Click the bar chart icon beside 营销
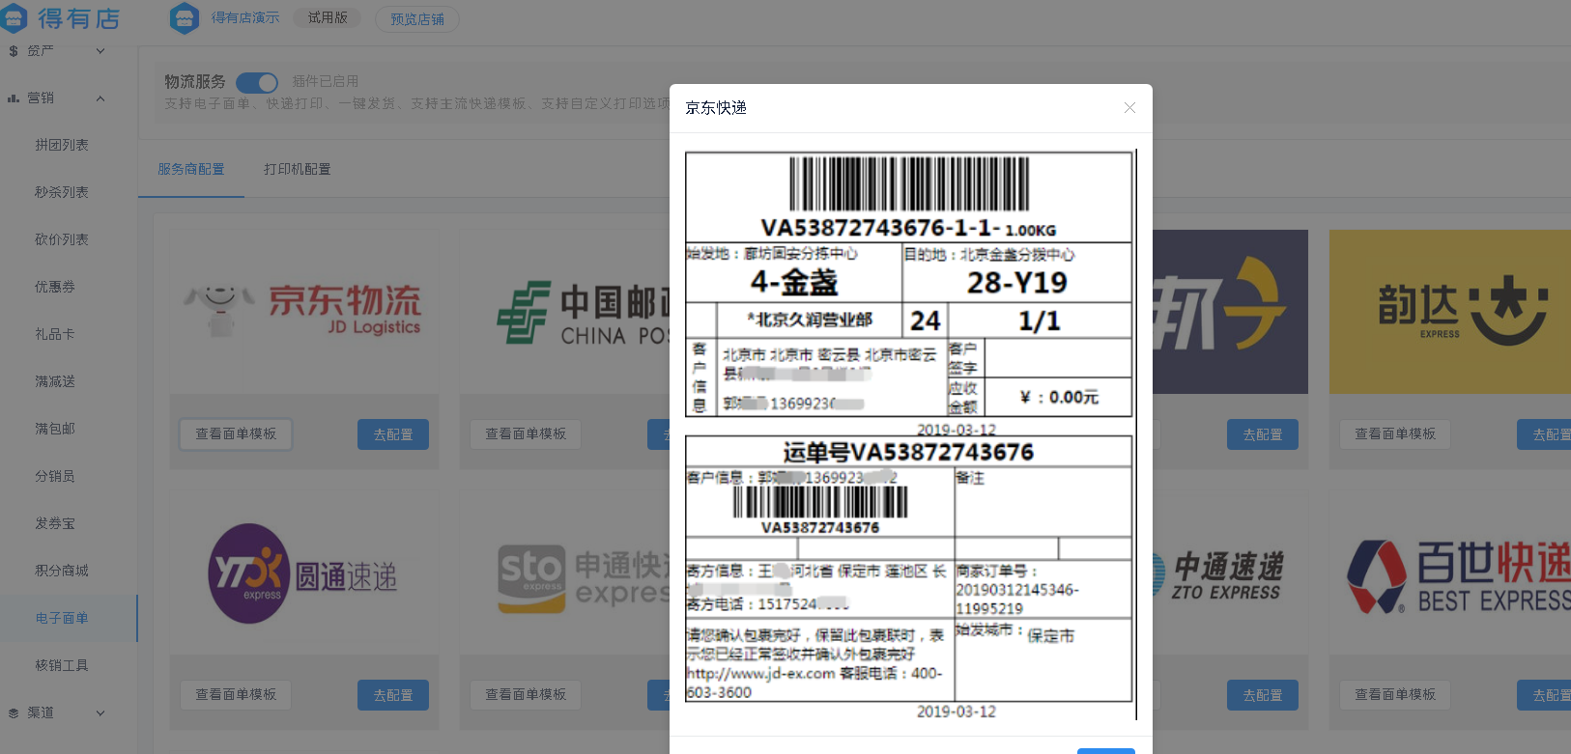Screen dimensions: 1571x754 pos(14,98)
